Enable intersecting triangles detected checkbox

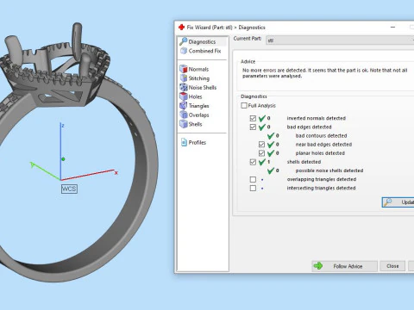(x=253, y=188)
